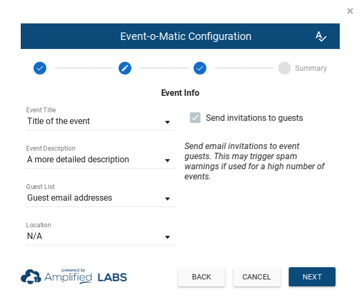Click the Event Info section heading
Screen dimensions: 362x305
click(x=180, y=93)
